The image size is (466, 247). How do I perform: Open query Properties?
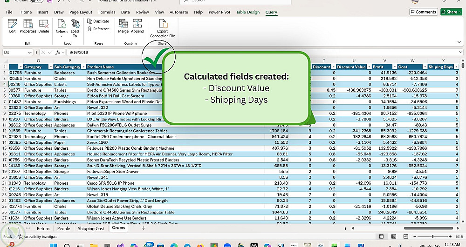(x=28, y=24)
